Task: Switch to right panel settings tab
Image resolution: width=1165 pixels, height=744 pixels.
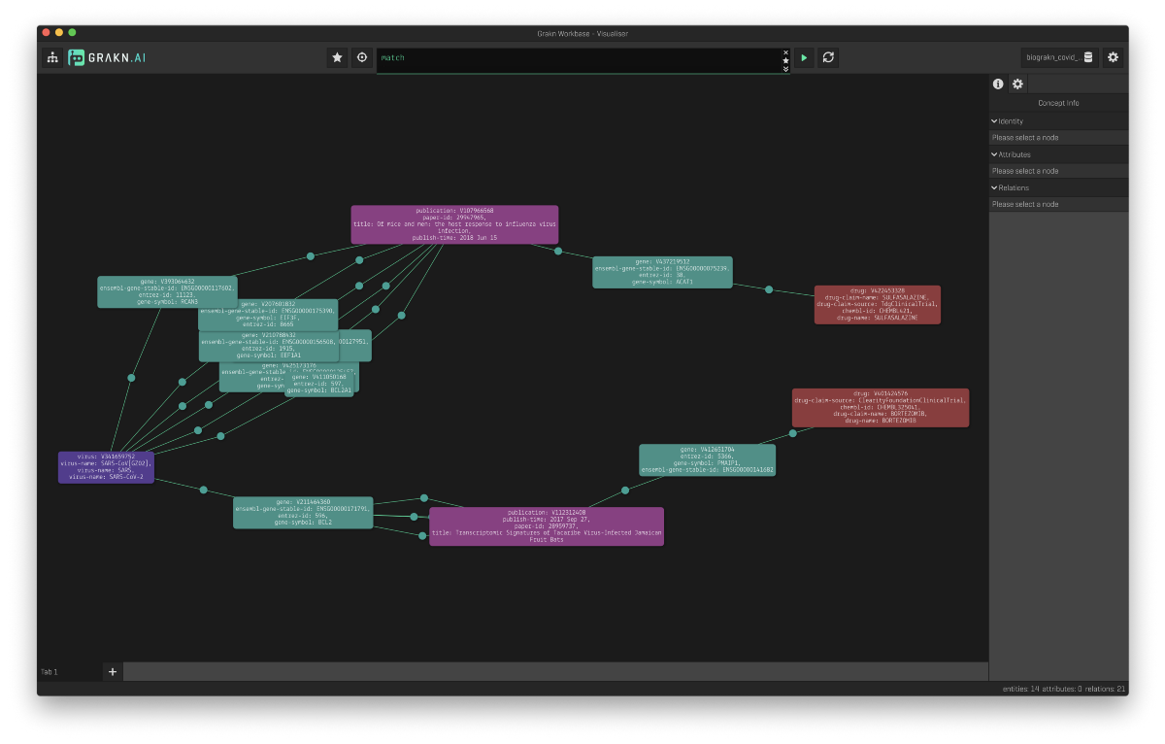Action: 1017,84
